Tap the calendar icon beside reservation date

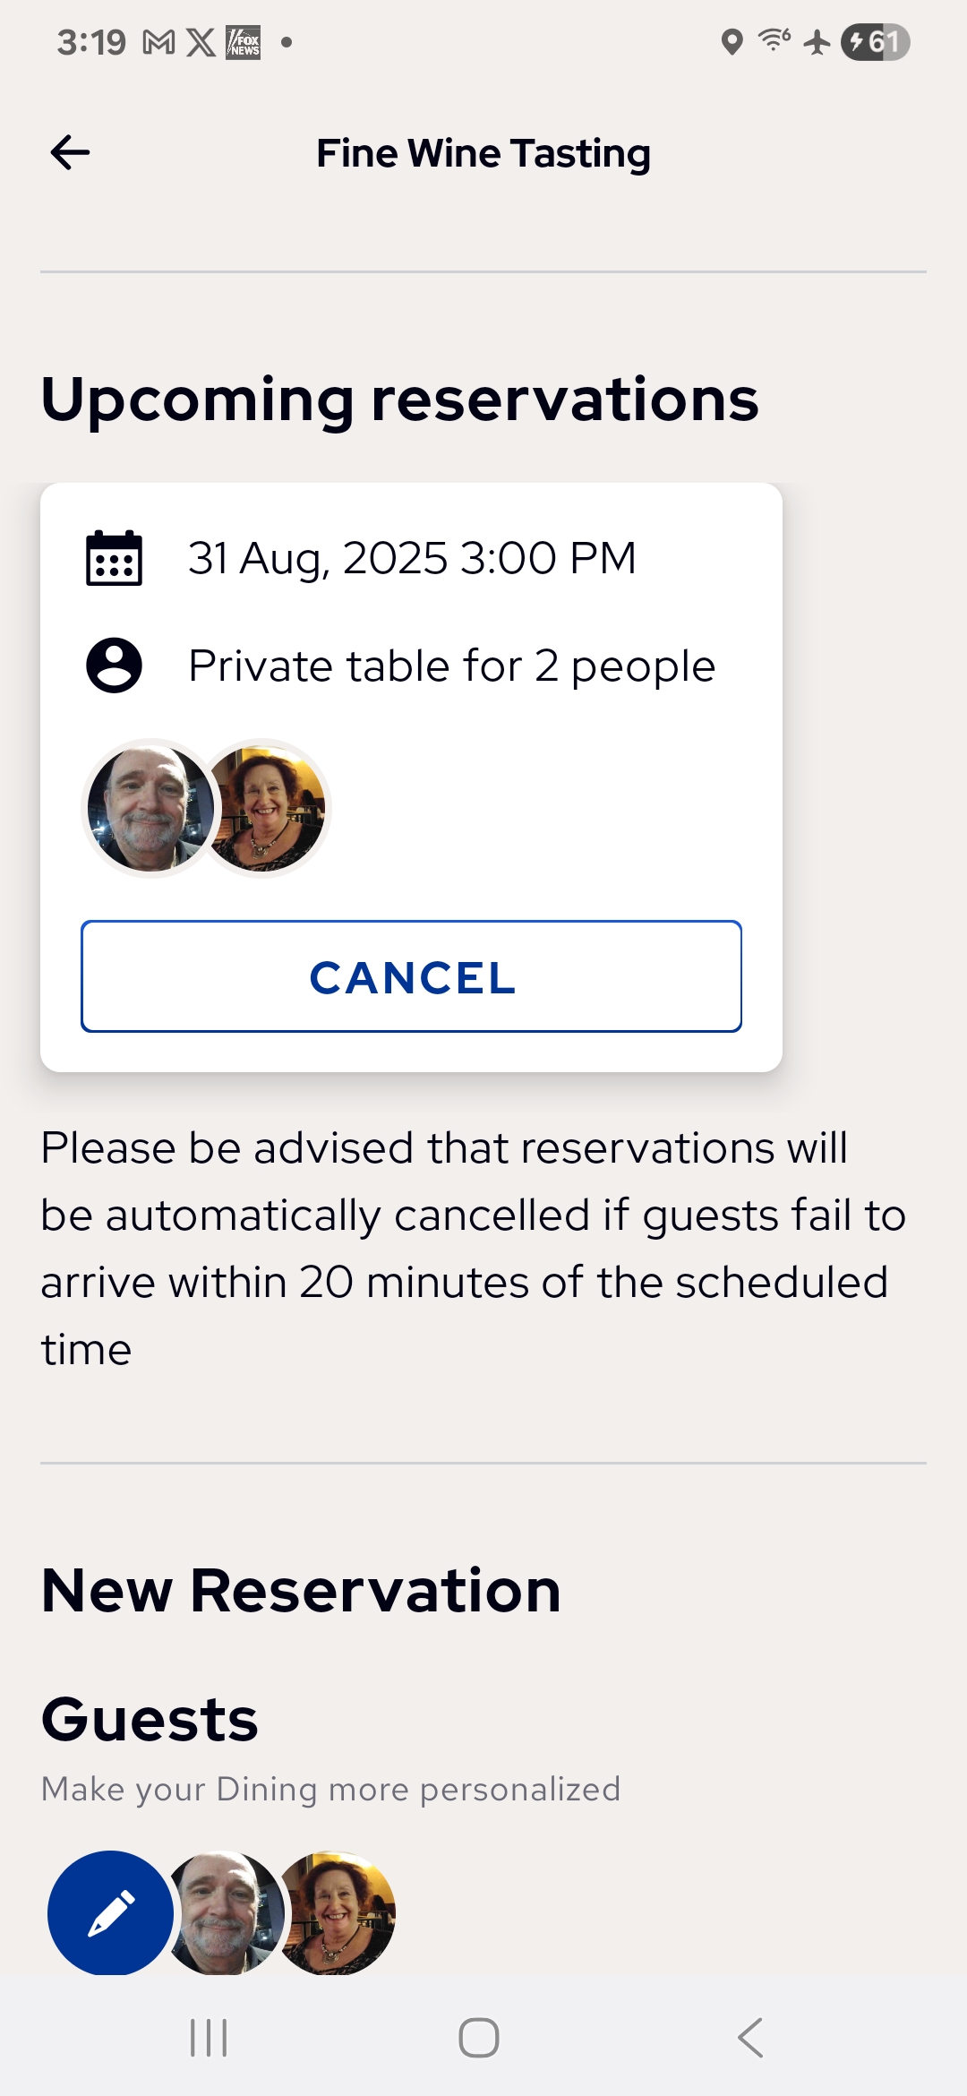[x=114, y=558]
